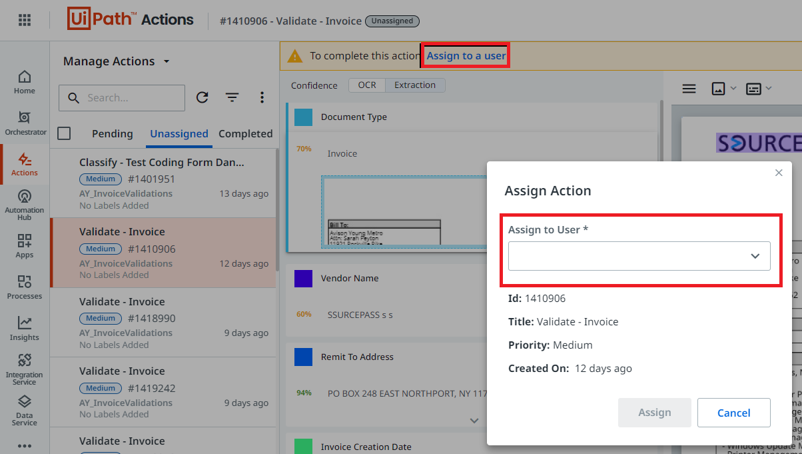The image size is (802, 454).
Task: Switch to the Pending tab
Action: pyautogui.click(x=112, y=134)
